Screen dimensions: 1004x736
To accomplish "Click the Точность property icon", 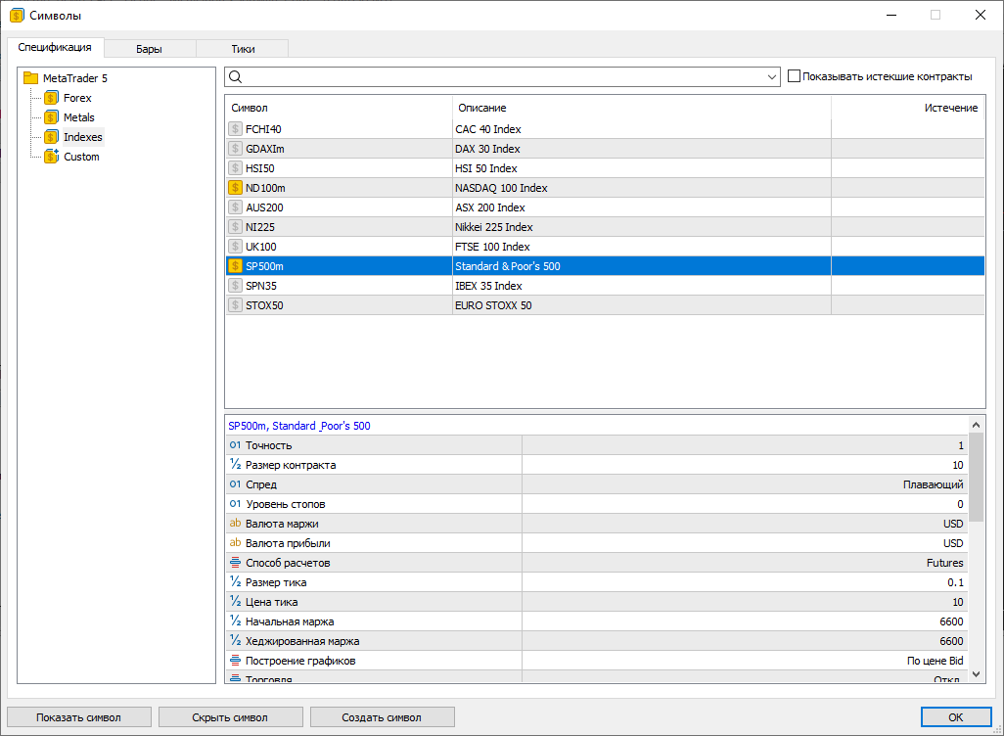I will click(x=235, y=445).
